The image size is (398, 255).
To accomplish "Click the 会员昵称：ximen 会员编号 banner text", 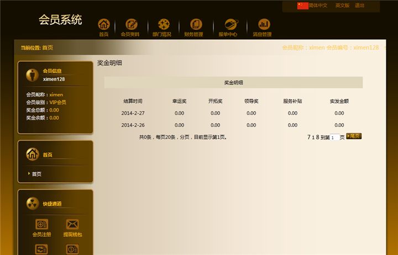I will click(x=330, y=47).
